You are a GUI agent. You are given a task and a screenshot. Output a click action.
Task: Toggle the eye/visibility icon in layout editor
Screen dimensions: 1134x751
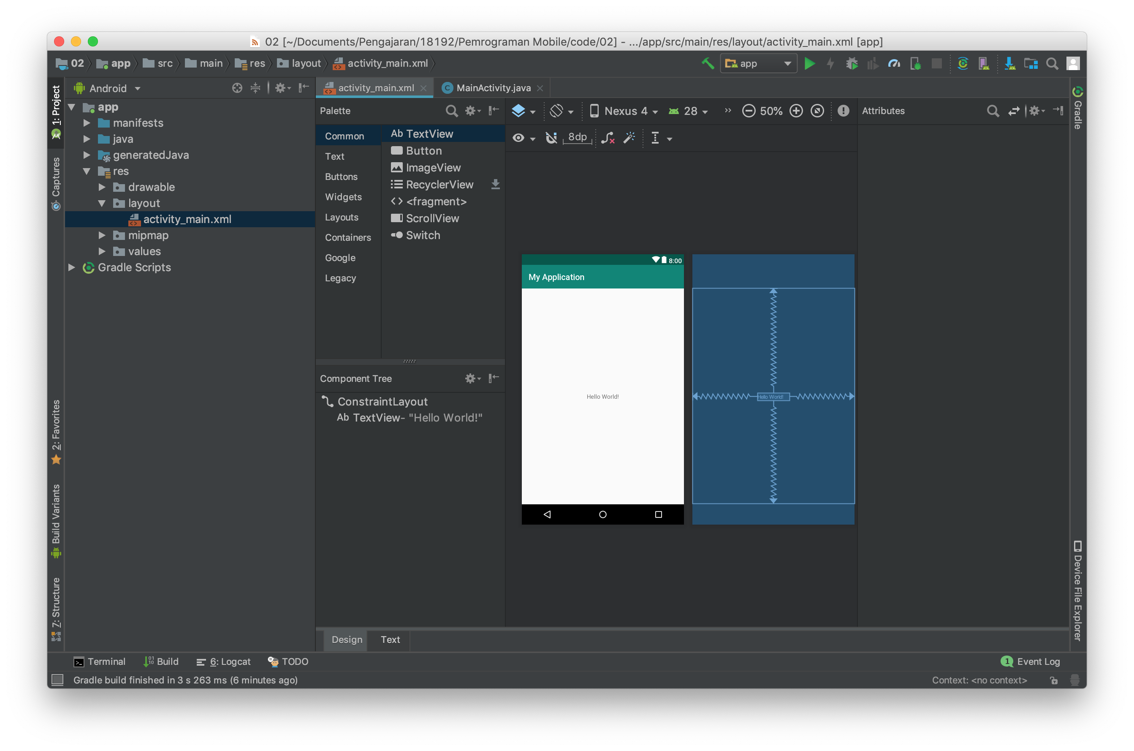coord(520,137)
